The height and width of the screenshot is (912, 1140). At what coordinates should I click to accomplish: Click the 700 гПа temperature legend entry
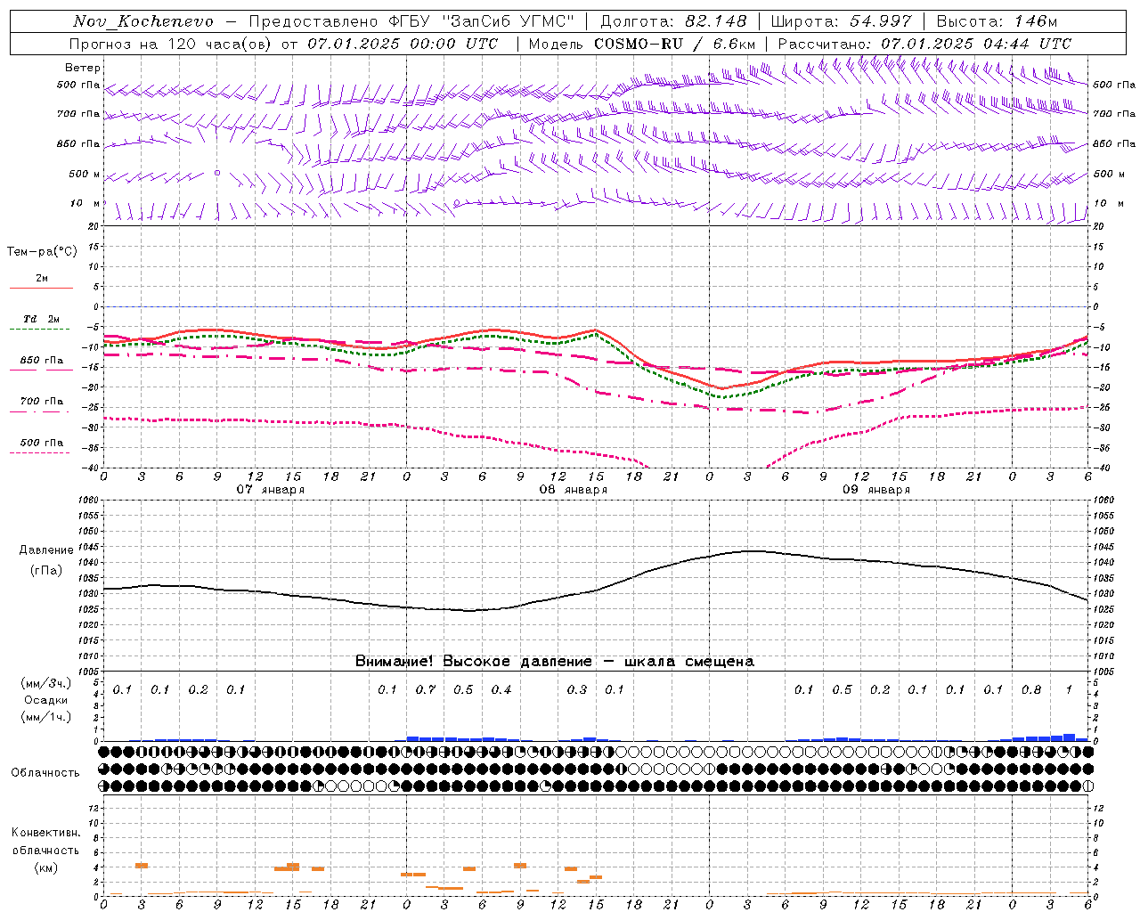tap(42, 402)
